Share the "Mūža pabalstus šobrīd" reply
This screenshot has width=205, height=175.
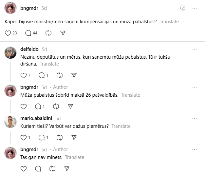pos(70,106)
